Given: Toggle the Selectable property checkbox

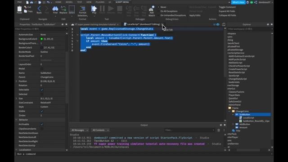Looking at the screenshot, I should 42,90.
